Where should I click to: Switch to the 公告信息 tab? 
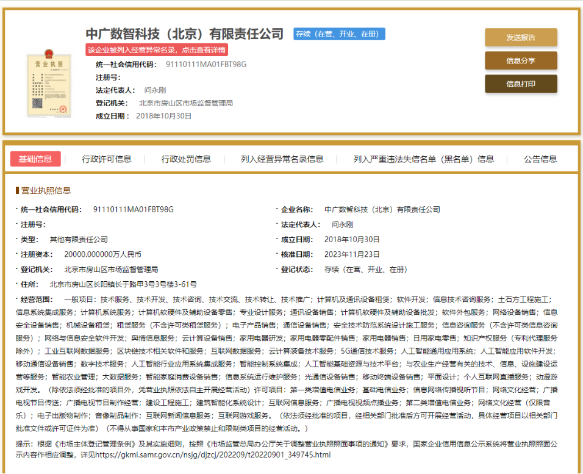[x=540, y=159]
